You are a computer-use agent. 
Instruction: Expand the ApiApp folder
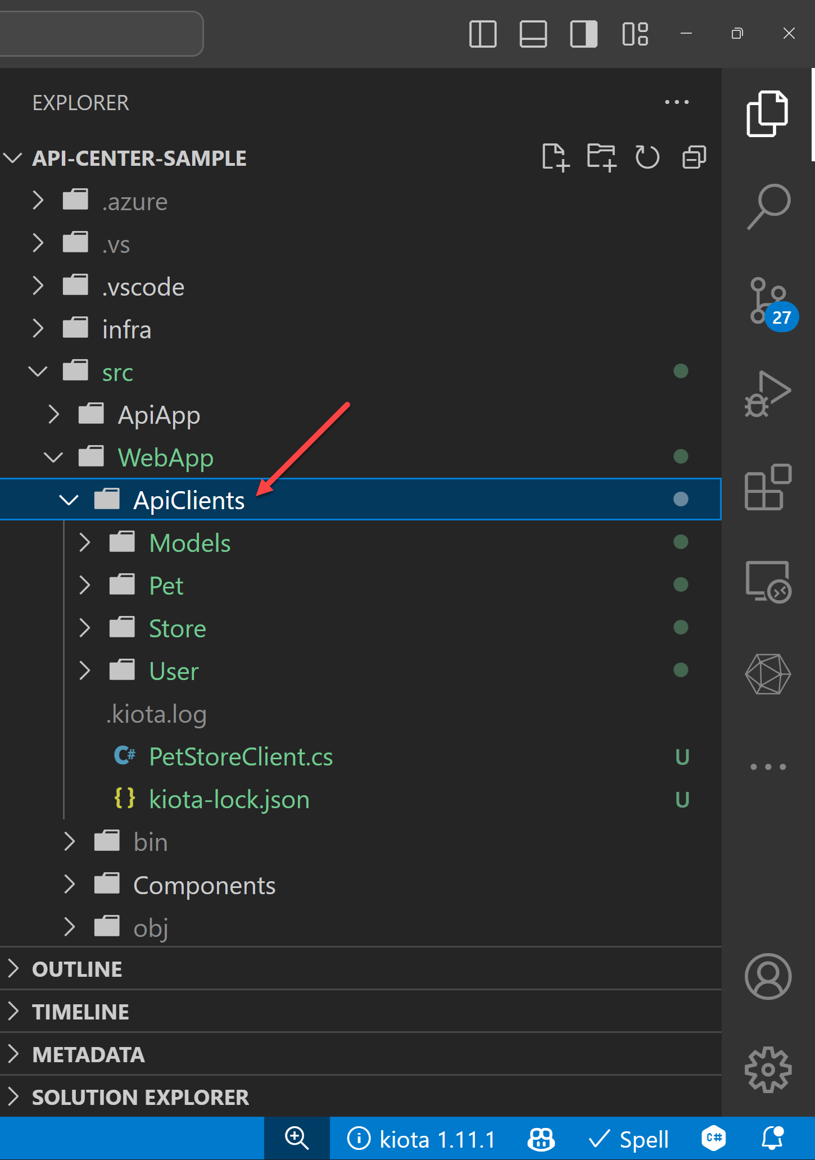click(361, 415)
